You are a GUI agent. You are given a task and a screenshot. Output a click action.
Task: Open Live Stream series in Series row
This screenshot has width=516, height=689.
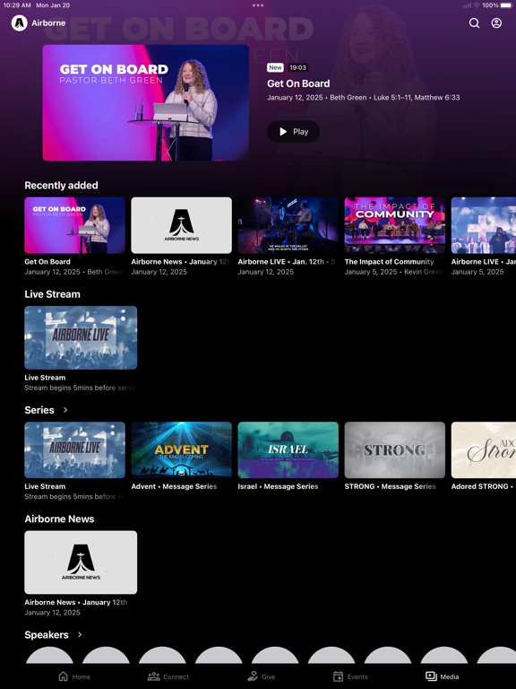pos(74,450)
